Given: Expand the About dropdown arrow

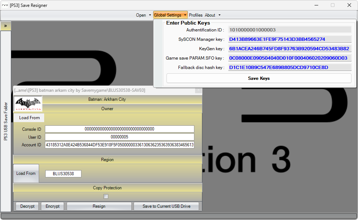Looking at the screenshot, I should (x=219, y=15).
